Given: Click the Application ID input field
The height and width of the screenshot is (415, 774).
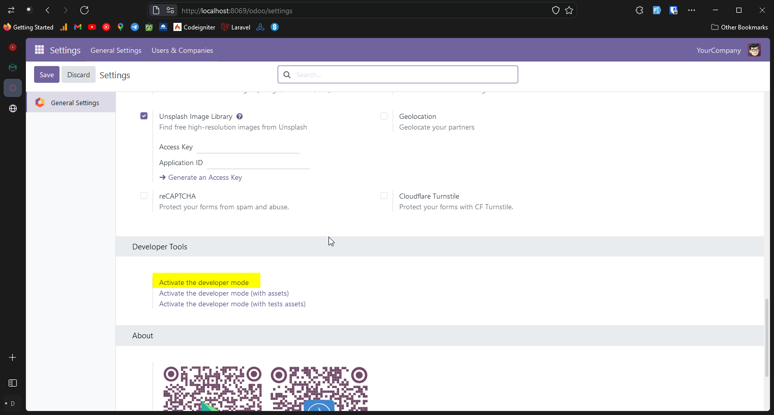Looking at the screenshot, I should pyautogui.click(x=258, y=163).
